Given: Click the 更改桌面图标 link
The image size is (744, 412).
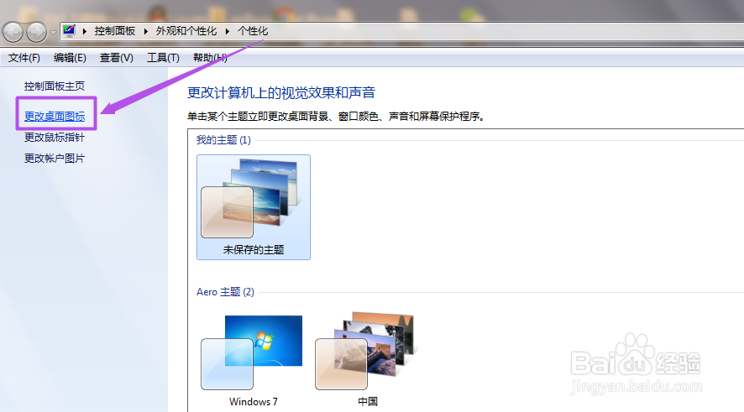Looking at the screenshot, I should [x=55, y=116].
